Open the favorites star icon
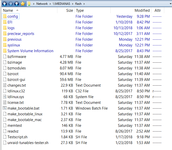The height and width of the screenshot is (150, 172). [23, 4]
